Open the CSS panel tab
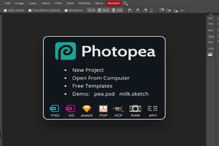This screenshot has width=219, height=146. click(x=211, y=49)
